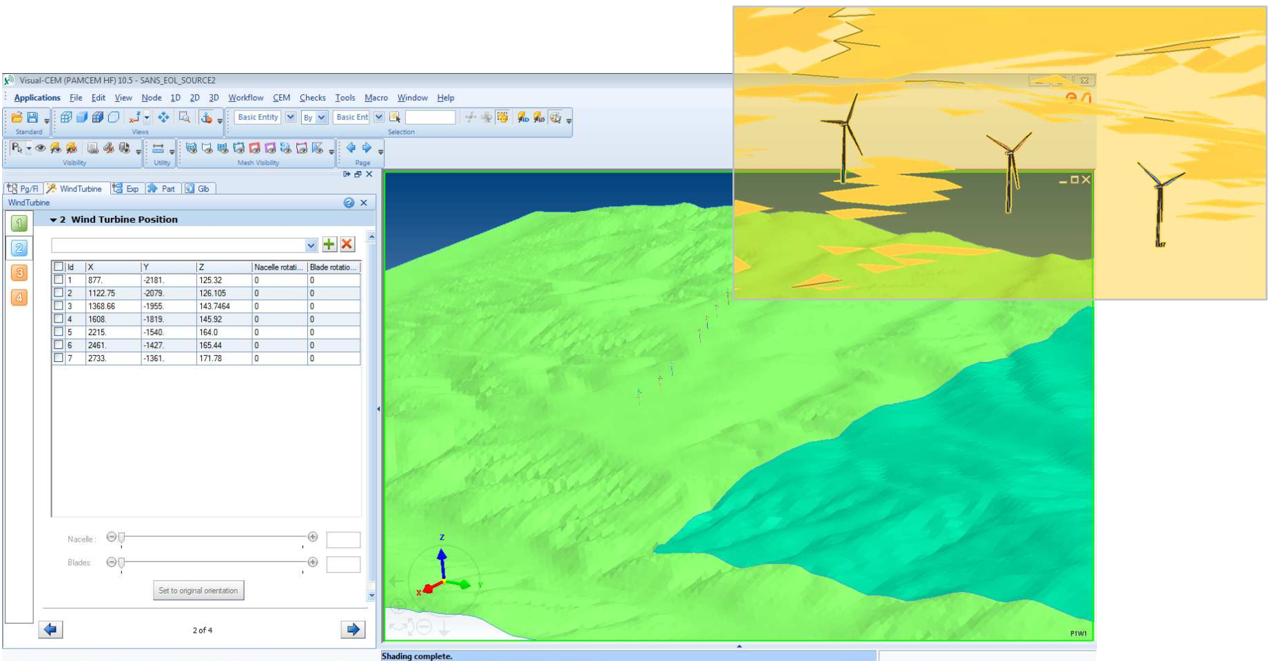Screen dimensions: 1270x661
Task: Open the axis orientation dropdown arrow
Action: pos(147,117)
